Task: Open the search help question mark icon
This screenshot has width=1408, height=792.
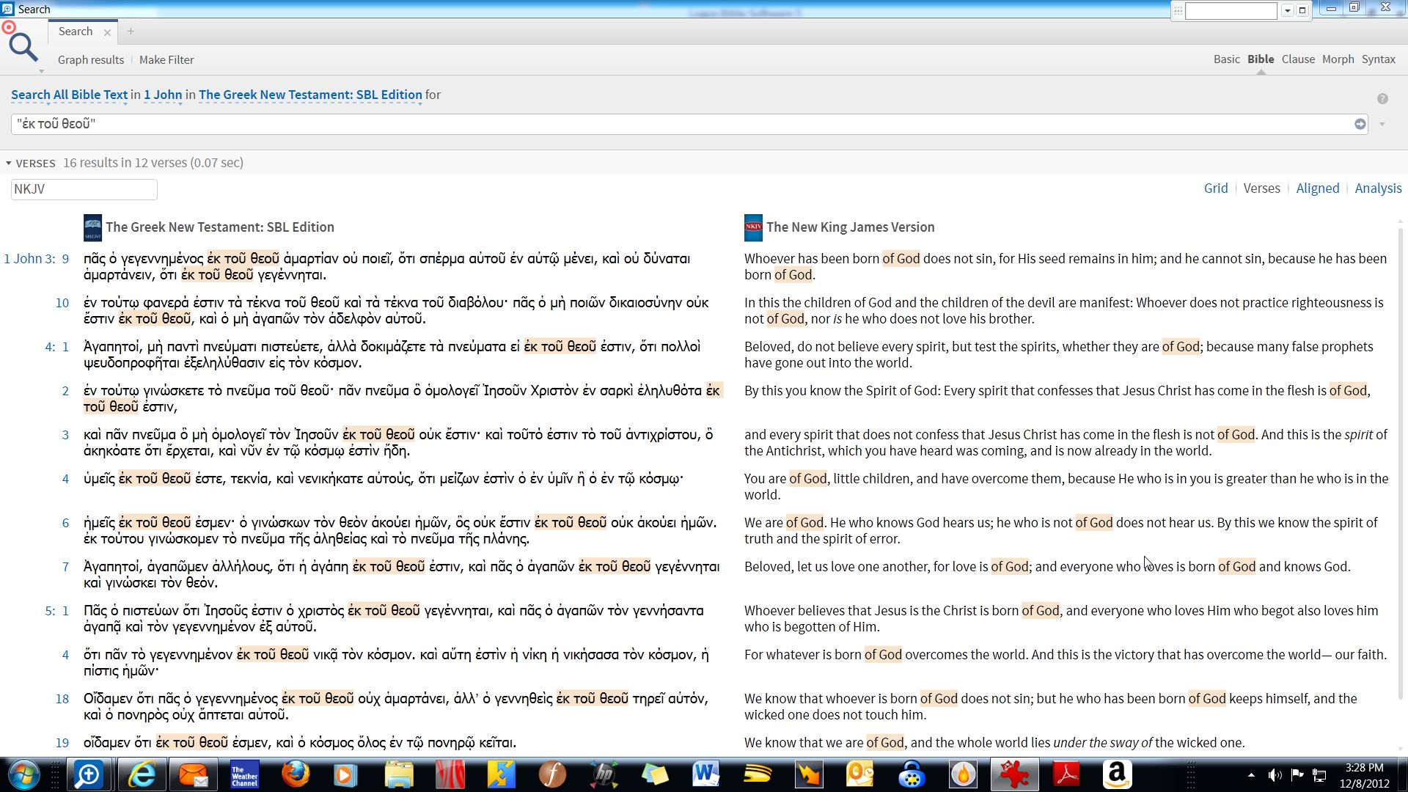Action: (x=1382, y=99)
